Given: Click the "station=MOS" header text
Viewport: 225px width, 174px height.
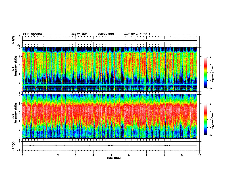Looking at the screenshot, I should click(x=106, y=34).
